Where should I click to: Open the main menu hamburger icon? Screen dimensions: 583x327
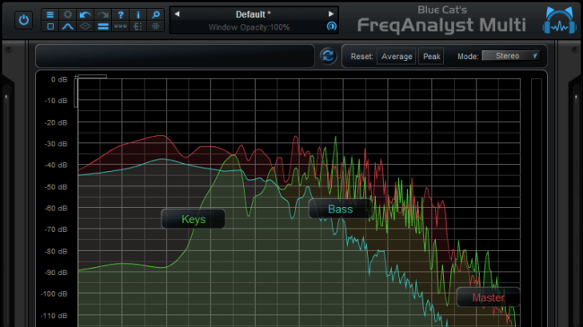click(x=50, y=14)
